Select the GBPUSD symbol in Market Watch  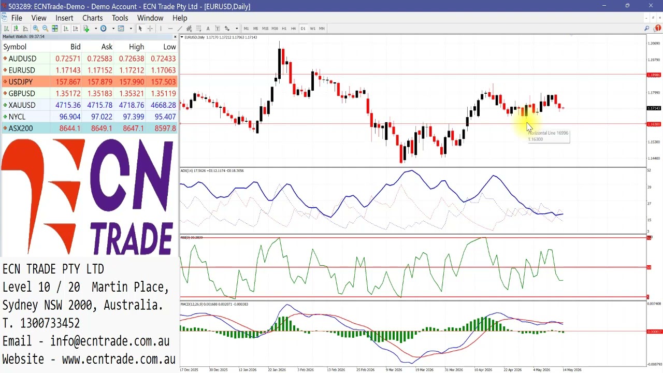22,94
